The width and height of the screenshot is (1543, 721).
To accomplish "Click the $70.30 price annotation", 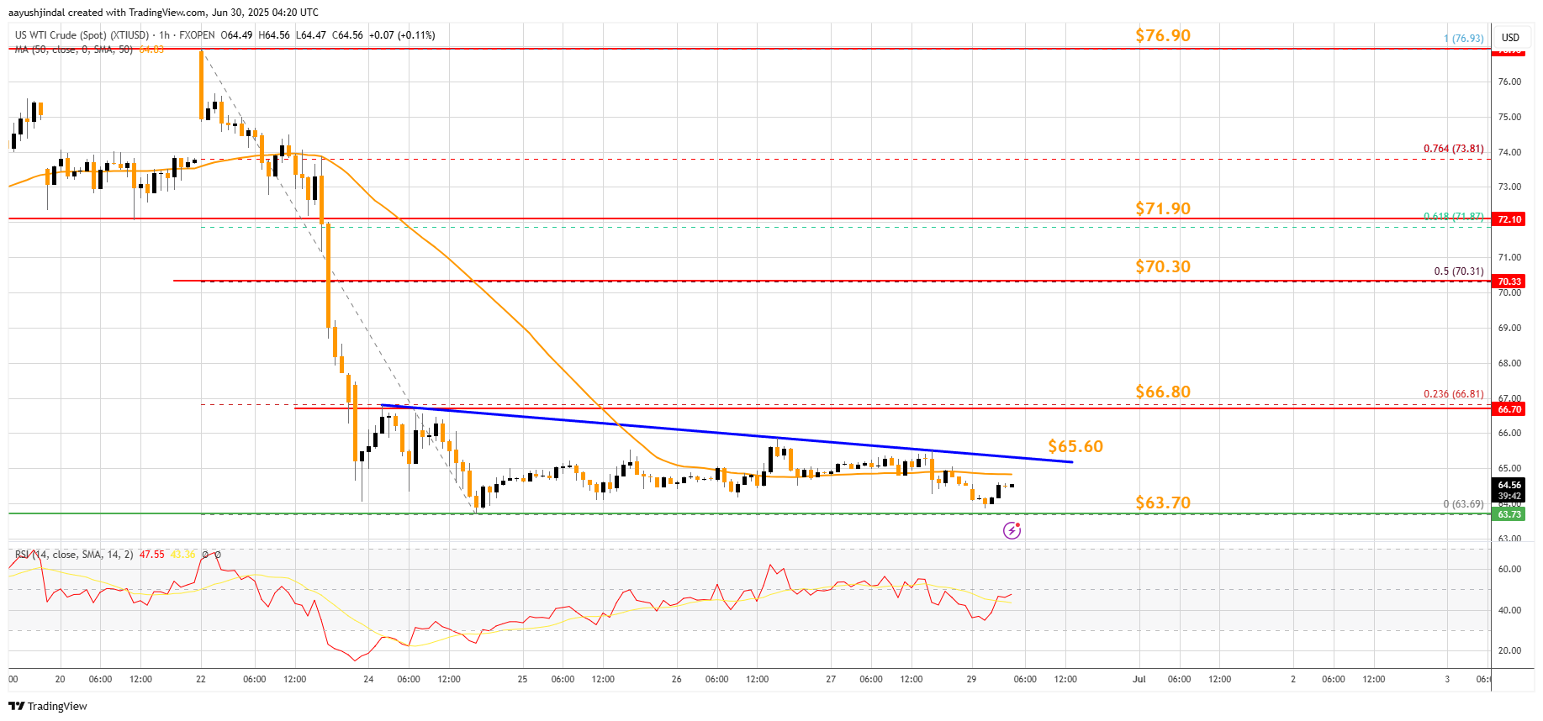I will click(1163, 266).
